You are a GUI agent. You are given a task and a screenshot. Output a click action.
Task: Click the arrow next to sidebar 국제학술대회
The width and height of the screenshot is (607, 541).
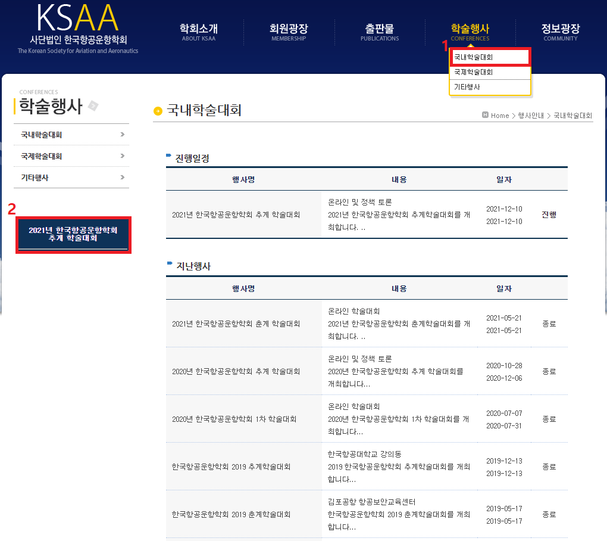123,156
